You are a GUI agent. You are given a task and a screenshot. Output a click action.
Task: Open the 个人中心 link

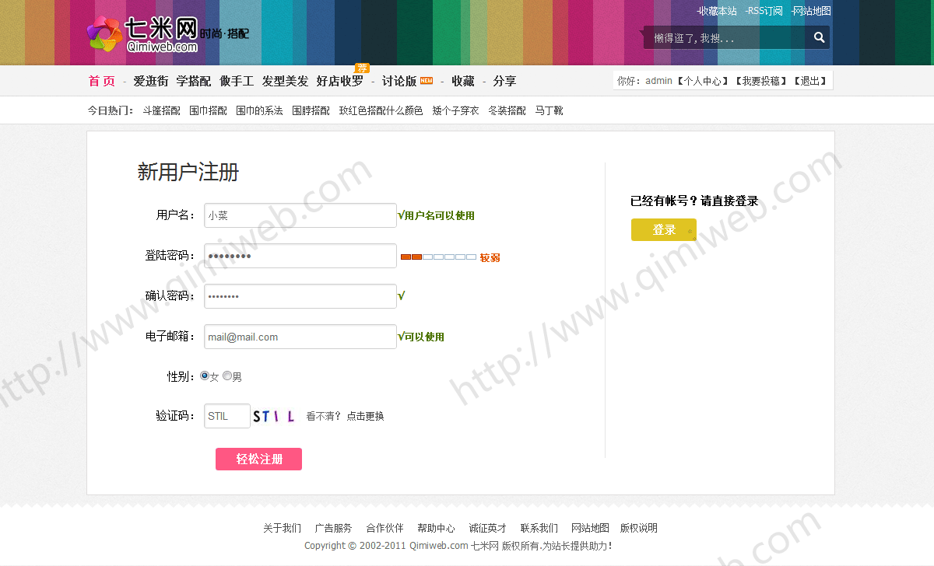(702, 81)
